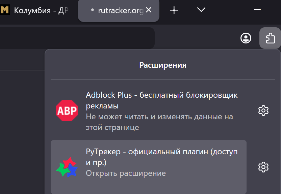Screen dimensions: 281x194
Task: Close the rutracker.org tab
Action: (x=149, y=10)
